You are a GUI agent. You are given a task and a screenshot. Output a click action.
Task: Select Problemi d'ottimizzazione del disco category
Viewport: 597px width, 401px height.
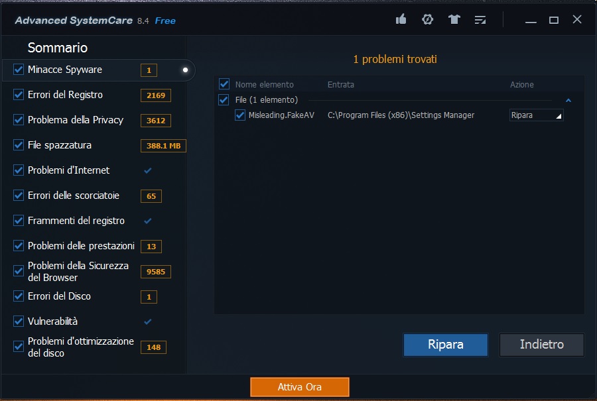81,347
